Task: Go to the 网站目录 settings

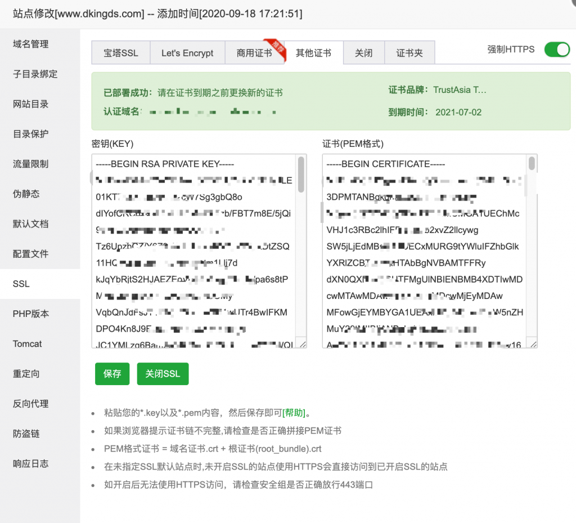Action: coord(29,104)
